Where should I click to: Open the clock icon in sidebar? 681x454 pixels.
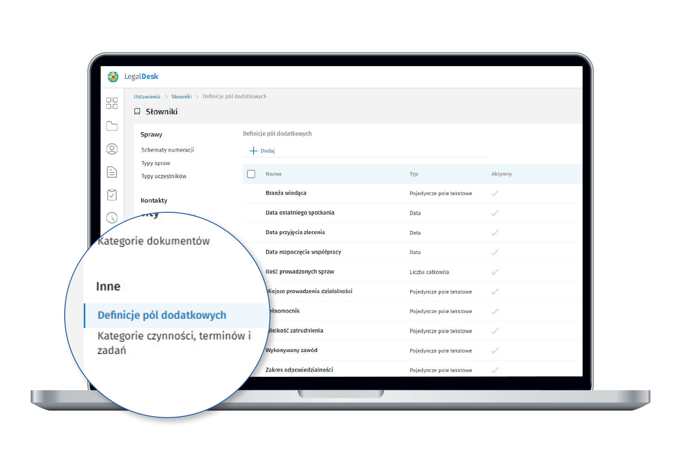pos(112,217)
